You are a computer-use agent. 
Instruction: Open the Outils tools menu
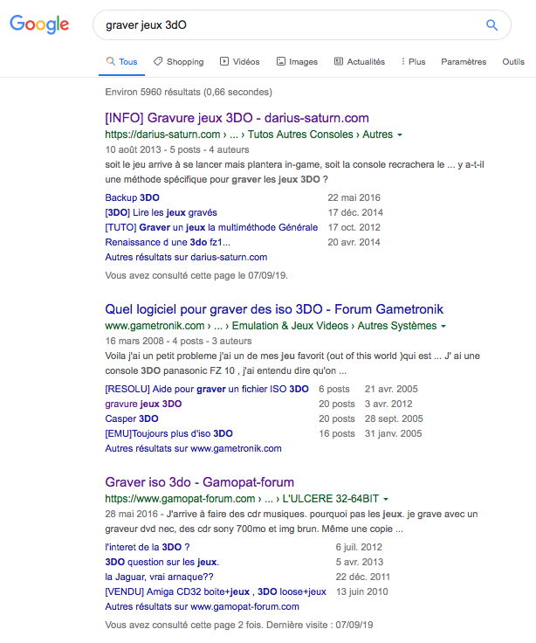point(513,62)
